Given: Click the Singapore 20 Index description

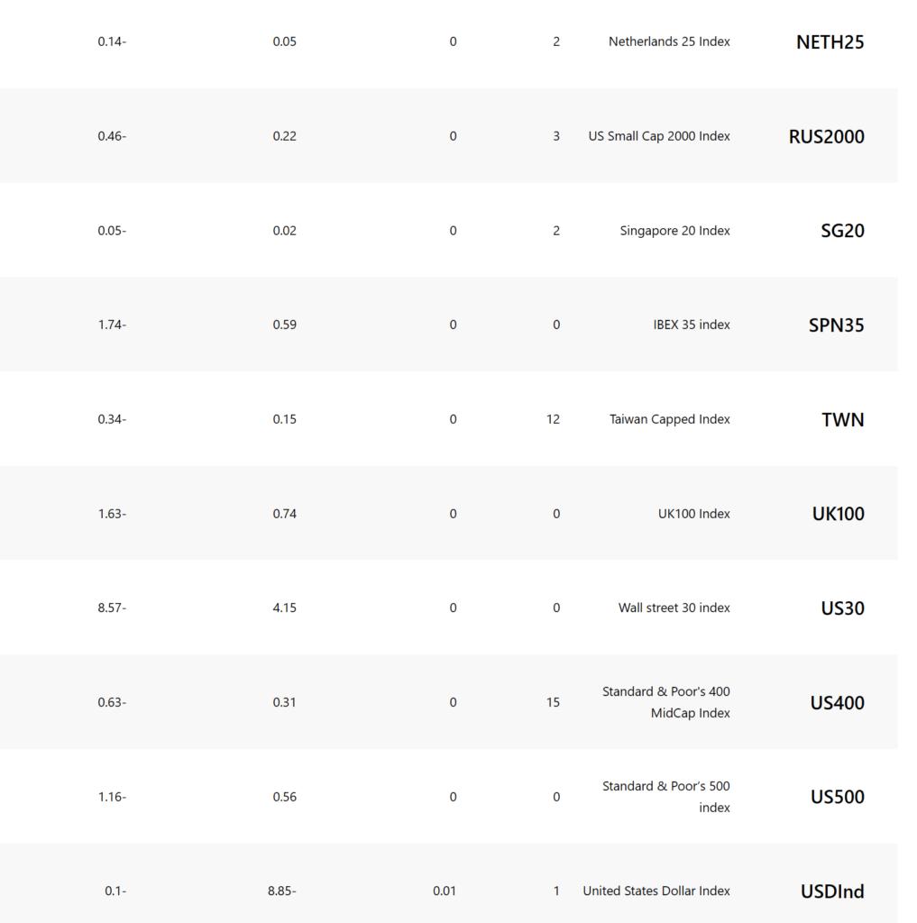Looking at the screenshot, I should (x=675, y=231).
